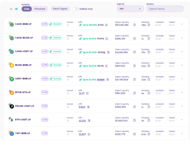Open APR calculator for CAKE-BNB LP
190x146 pixels.
pyautogui.click(x=107, y=25)
